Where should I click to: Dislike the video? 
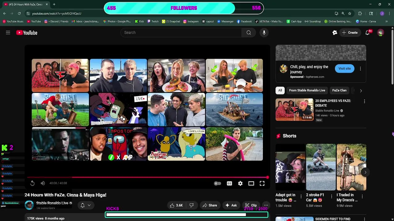(191, 205)
